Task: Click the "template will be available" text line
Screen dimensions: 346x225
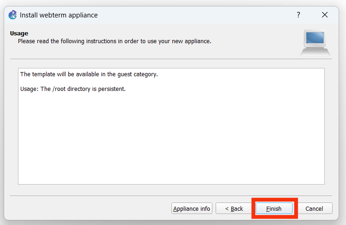Action: (x=89, y=74)
